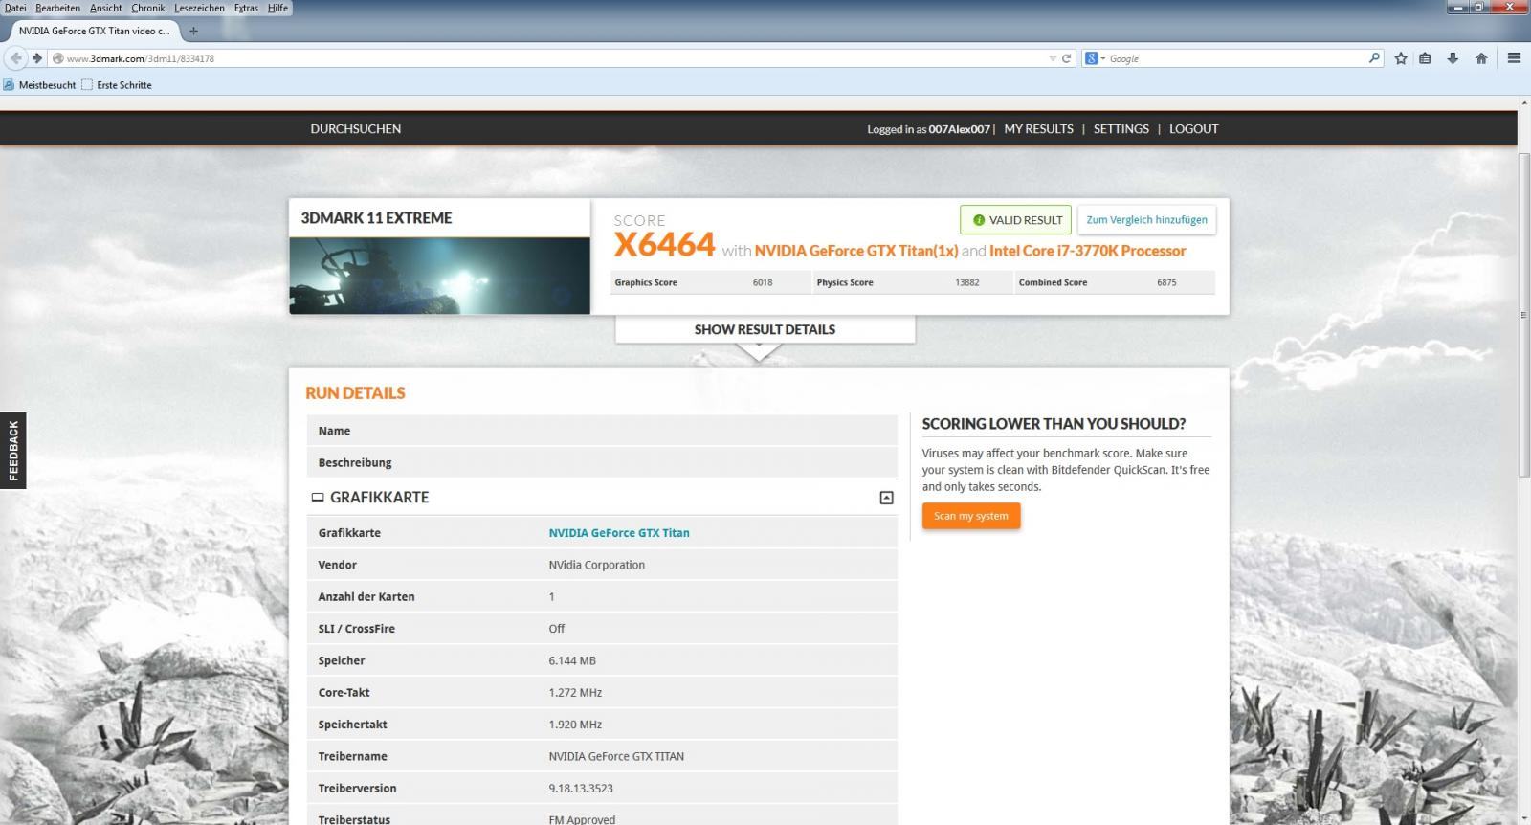Open the Datei menu

[x=15, y=8]
